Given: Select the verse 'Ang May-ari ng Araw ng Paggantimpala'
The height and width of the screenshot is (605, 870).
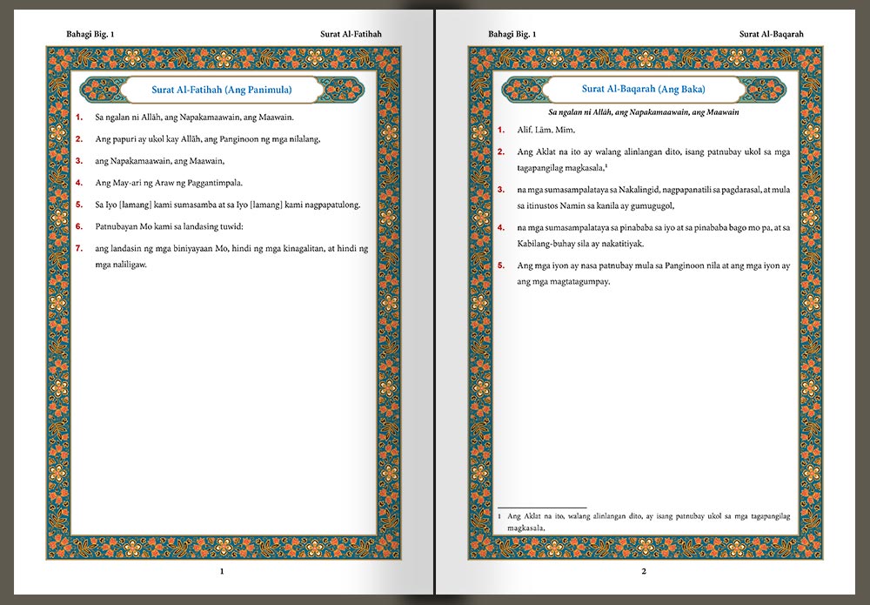Looking at the screenshot, I should pyautogui.click(x=169, y=183).
